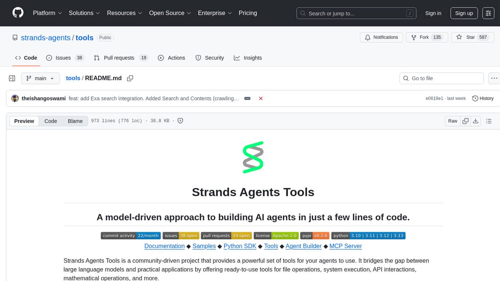The image size is (500, 281).
Task: Open the MCP Server link
Action: pyautogui.click(x=346, y=246)
